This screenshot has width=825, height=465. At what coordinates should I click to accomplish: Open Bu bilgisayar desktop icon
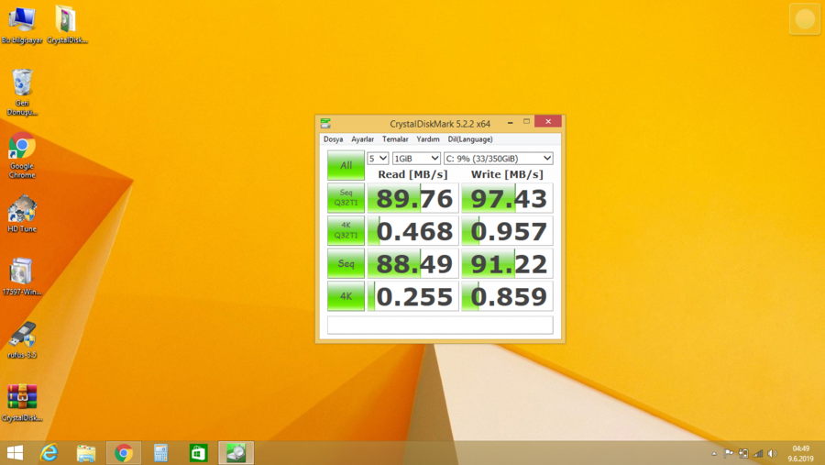click(x=22, y=25)
